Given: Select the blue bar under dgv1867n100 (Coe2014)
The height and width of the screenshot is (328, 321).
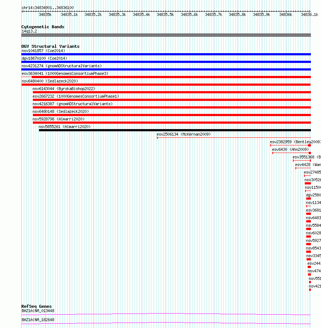Looking at the screenshot, I should tap(166, 62).
